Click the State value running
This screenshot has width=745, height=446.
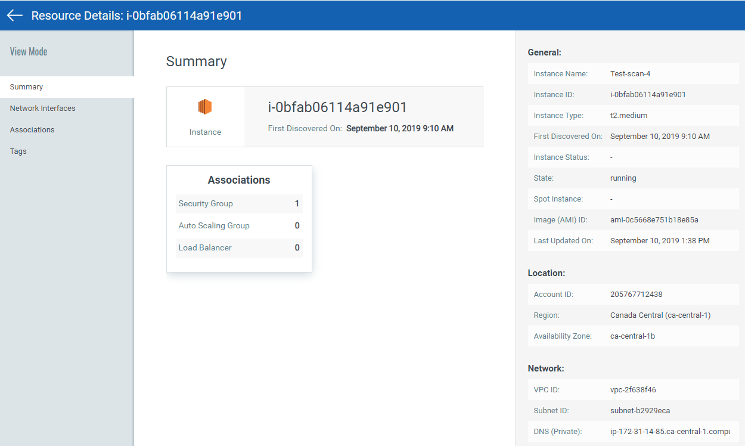pyautogui.click(x=623, y=178)
